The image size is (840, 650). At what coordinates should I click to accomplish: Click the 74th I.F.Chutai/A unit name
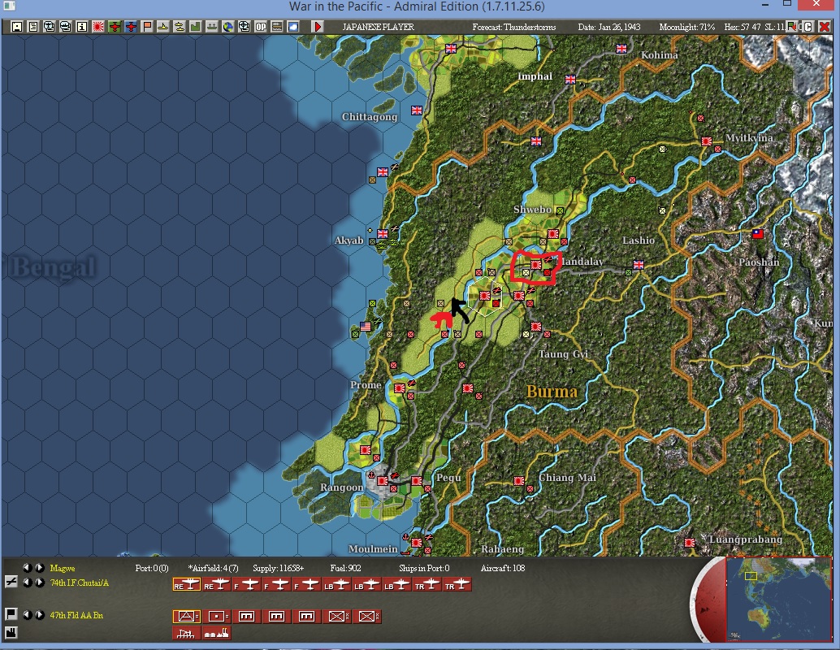pos(80,583)
